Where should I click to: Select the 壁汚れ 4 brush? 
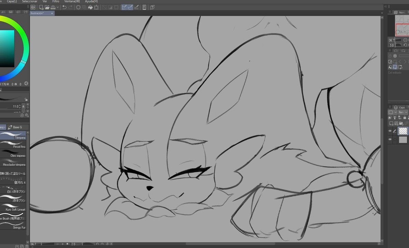point(13,180)
